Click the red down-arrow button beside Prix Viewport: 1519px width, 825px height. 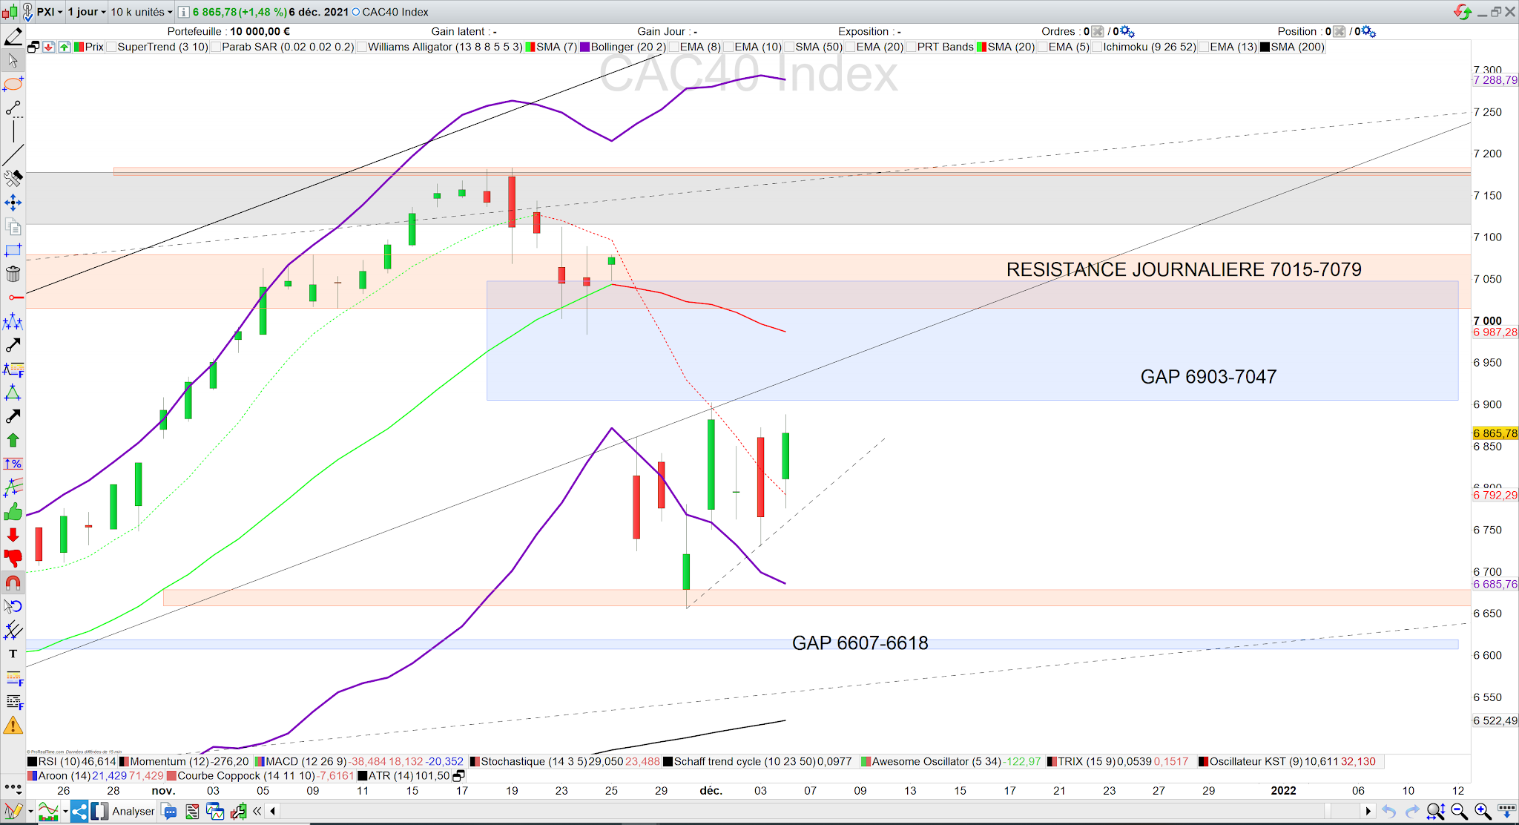pyautogui.click(x=49, y=47)
